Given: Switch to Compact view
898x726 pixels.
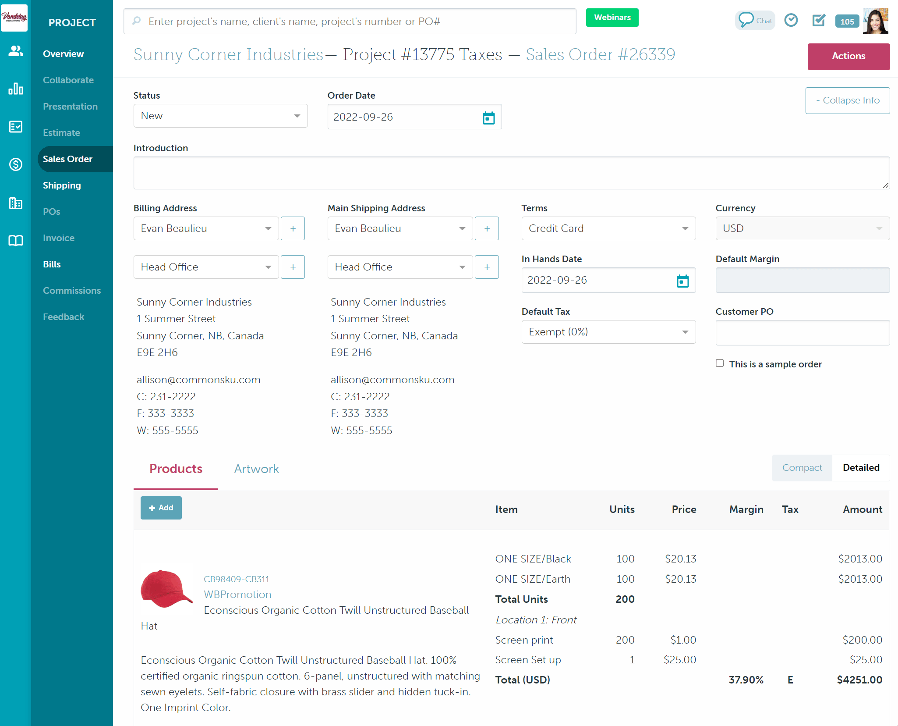Looking at the screenshot, I should coord(802,468).
